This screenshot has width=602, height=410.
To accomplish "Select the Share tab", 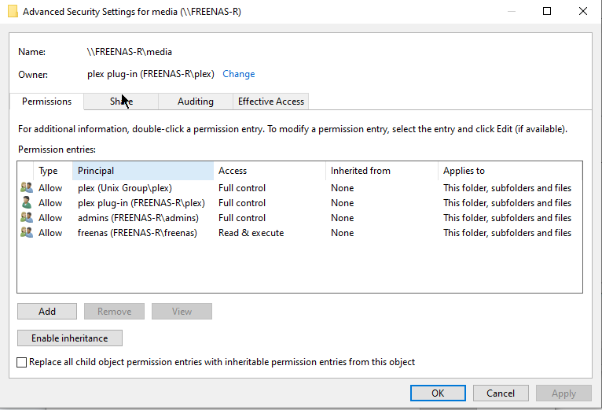I will pos(121,102).
